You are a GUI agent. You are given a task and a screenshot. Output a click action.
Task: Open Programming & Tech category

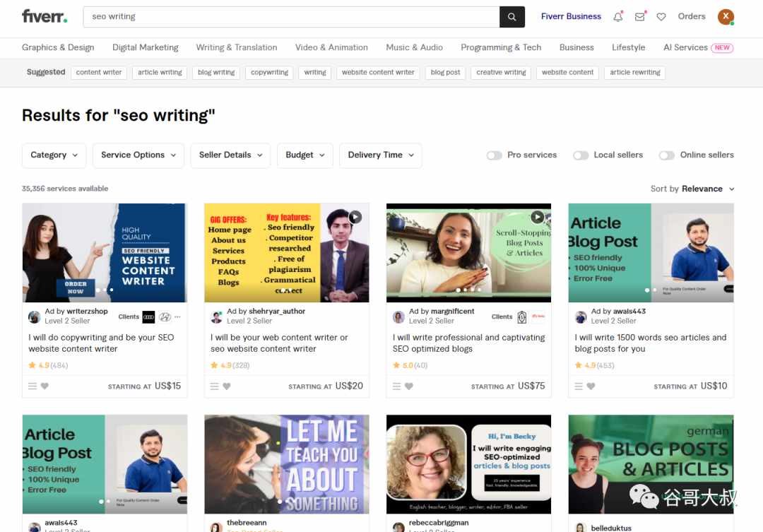click(501, 47)
